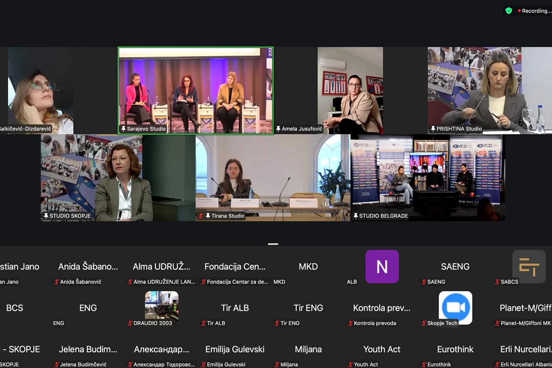
Task: Click the gallery divider handle bar
Action: click(x=273, y=244)
